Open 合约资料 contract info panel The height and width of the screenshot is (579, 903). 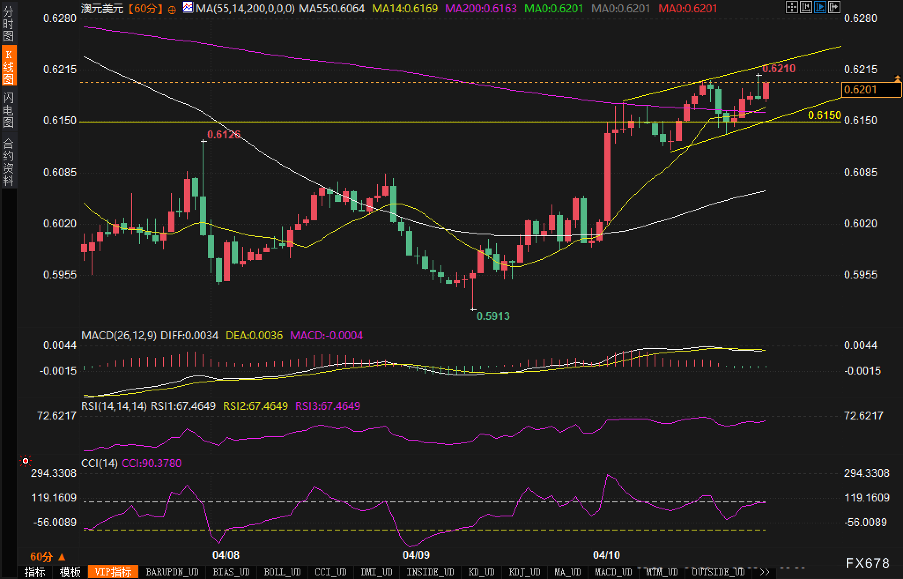click(8, 162)
